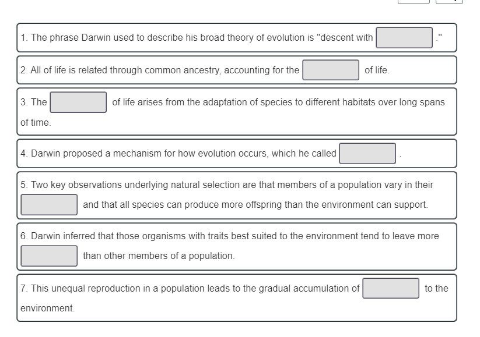Image resolution: width=480 pixels, height=337 pixels.
Task: Click the trailing "of time." text in sentence 3
Action: coord(36,123)
